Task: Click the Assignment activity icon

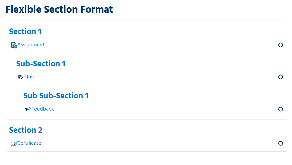Action: pyautogui.click(x=14, y=45)
